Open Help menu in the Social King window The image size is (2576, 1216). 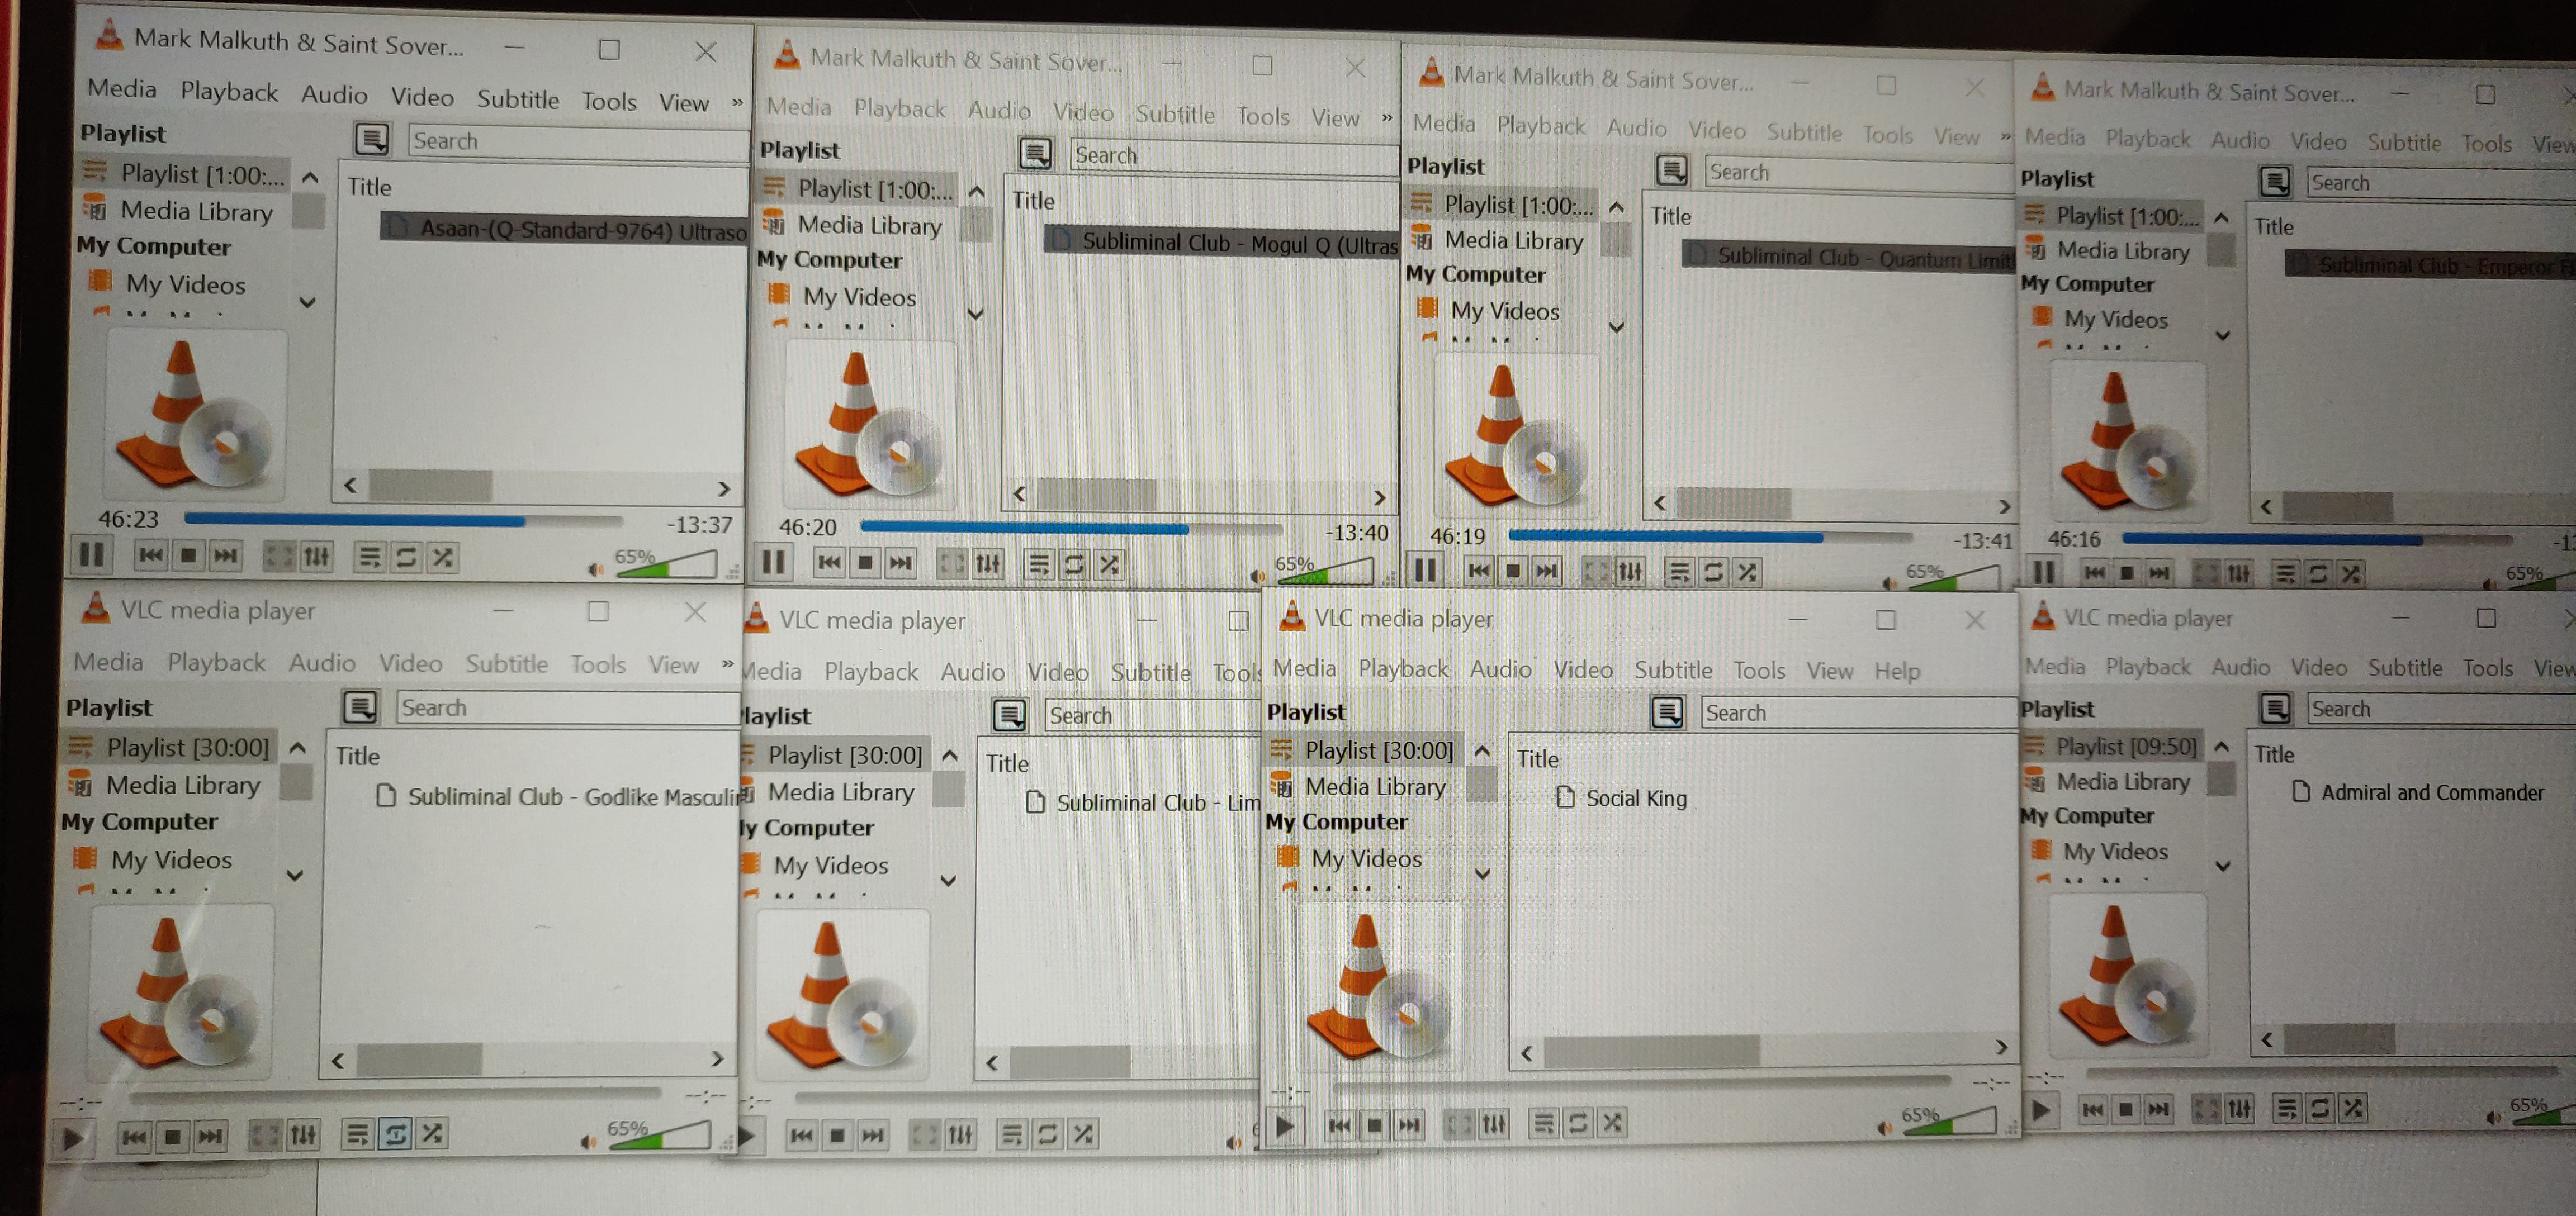coord(1897,671)
